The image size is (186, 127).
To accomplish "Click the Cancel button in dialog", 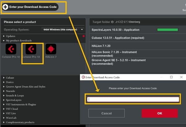I will point(106,113).
